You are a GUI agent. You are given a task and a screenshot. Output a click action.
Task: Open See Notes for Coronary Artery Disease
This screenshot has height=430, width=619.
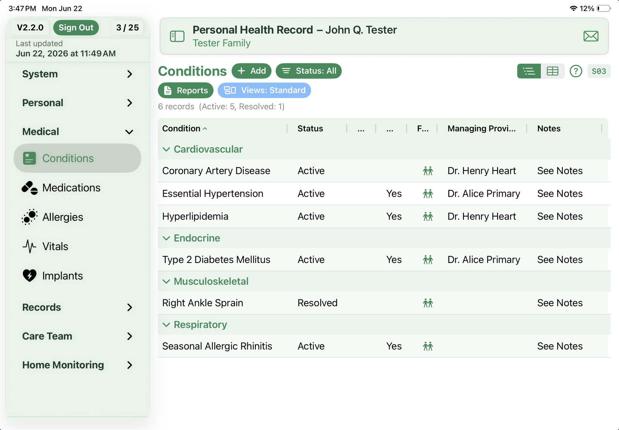[560, 171]
